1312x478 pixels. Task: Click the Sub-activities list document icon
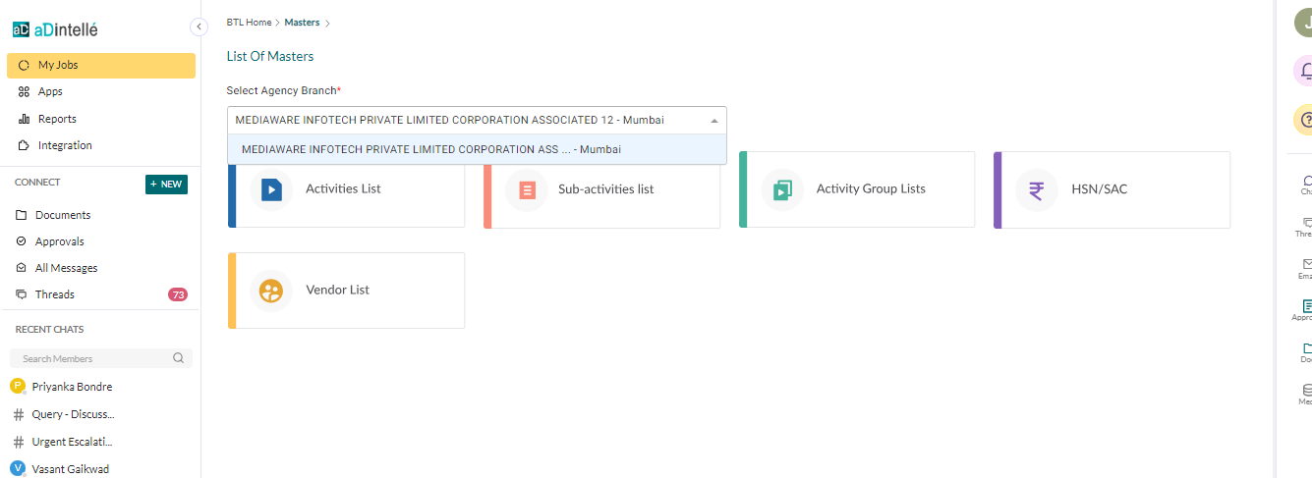point(527,189)
